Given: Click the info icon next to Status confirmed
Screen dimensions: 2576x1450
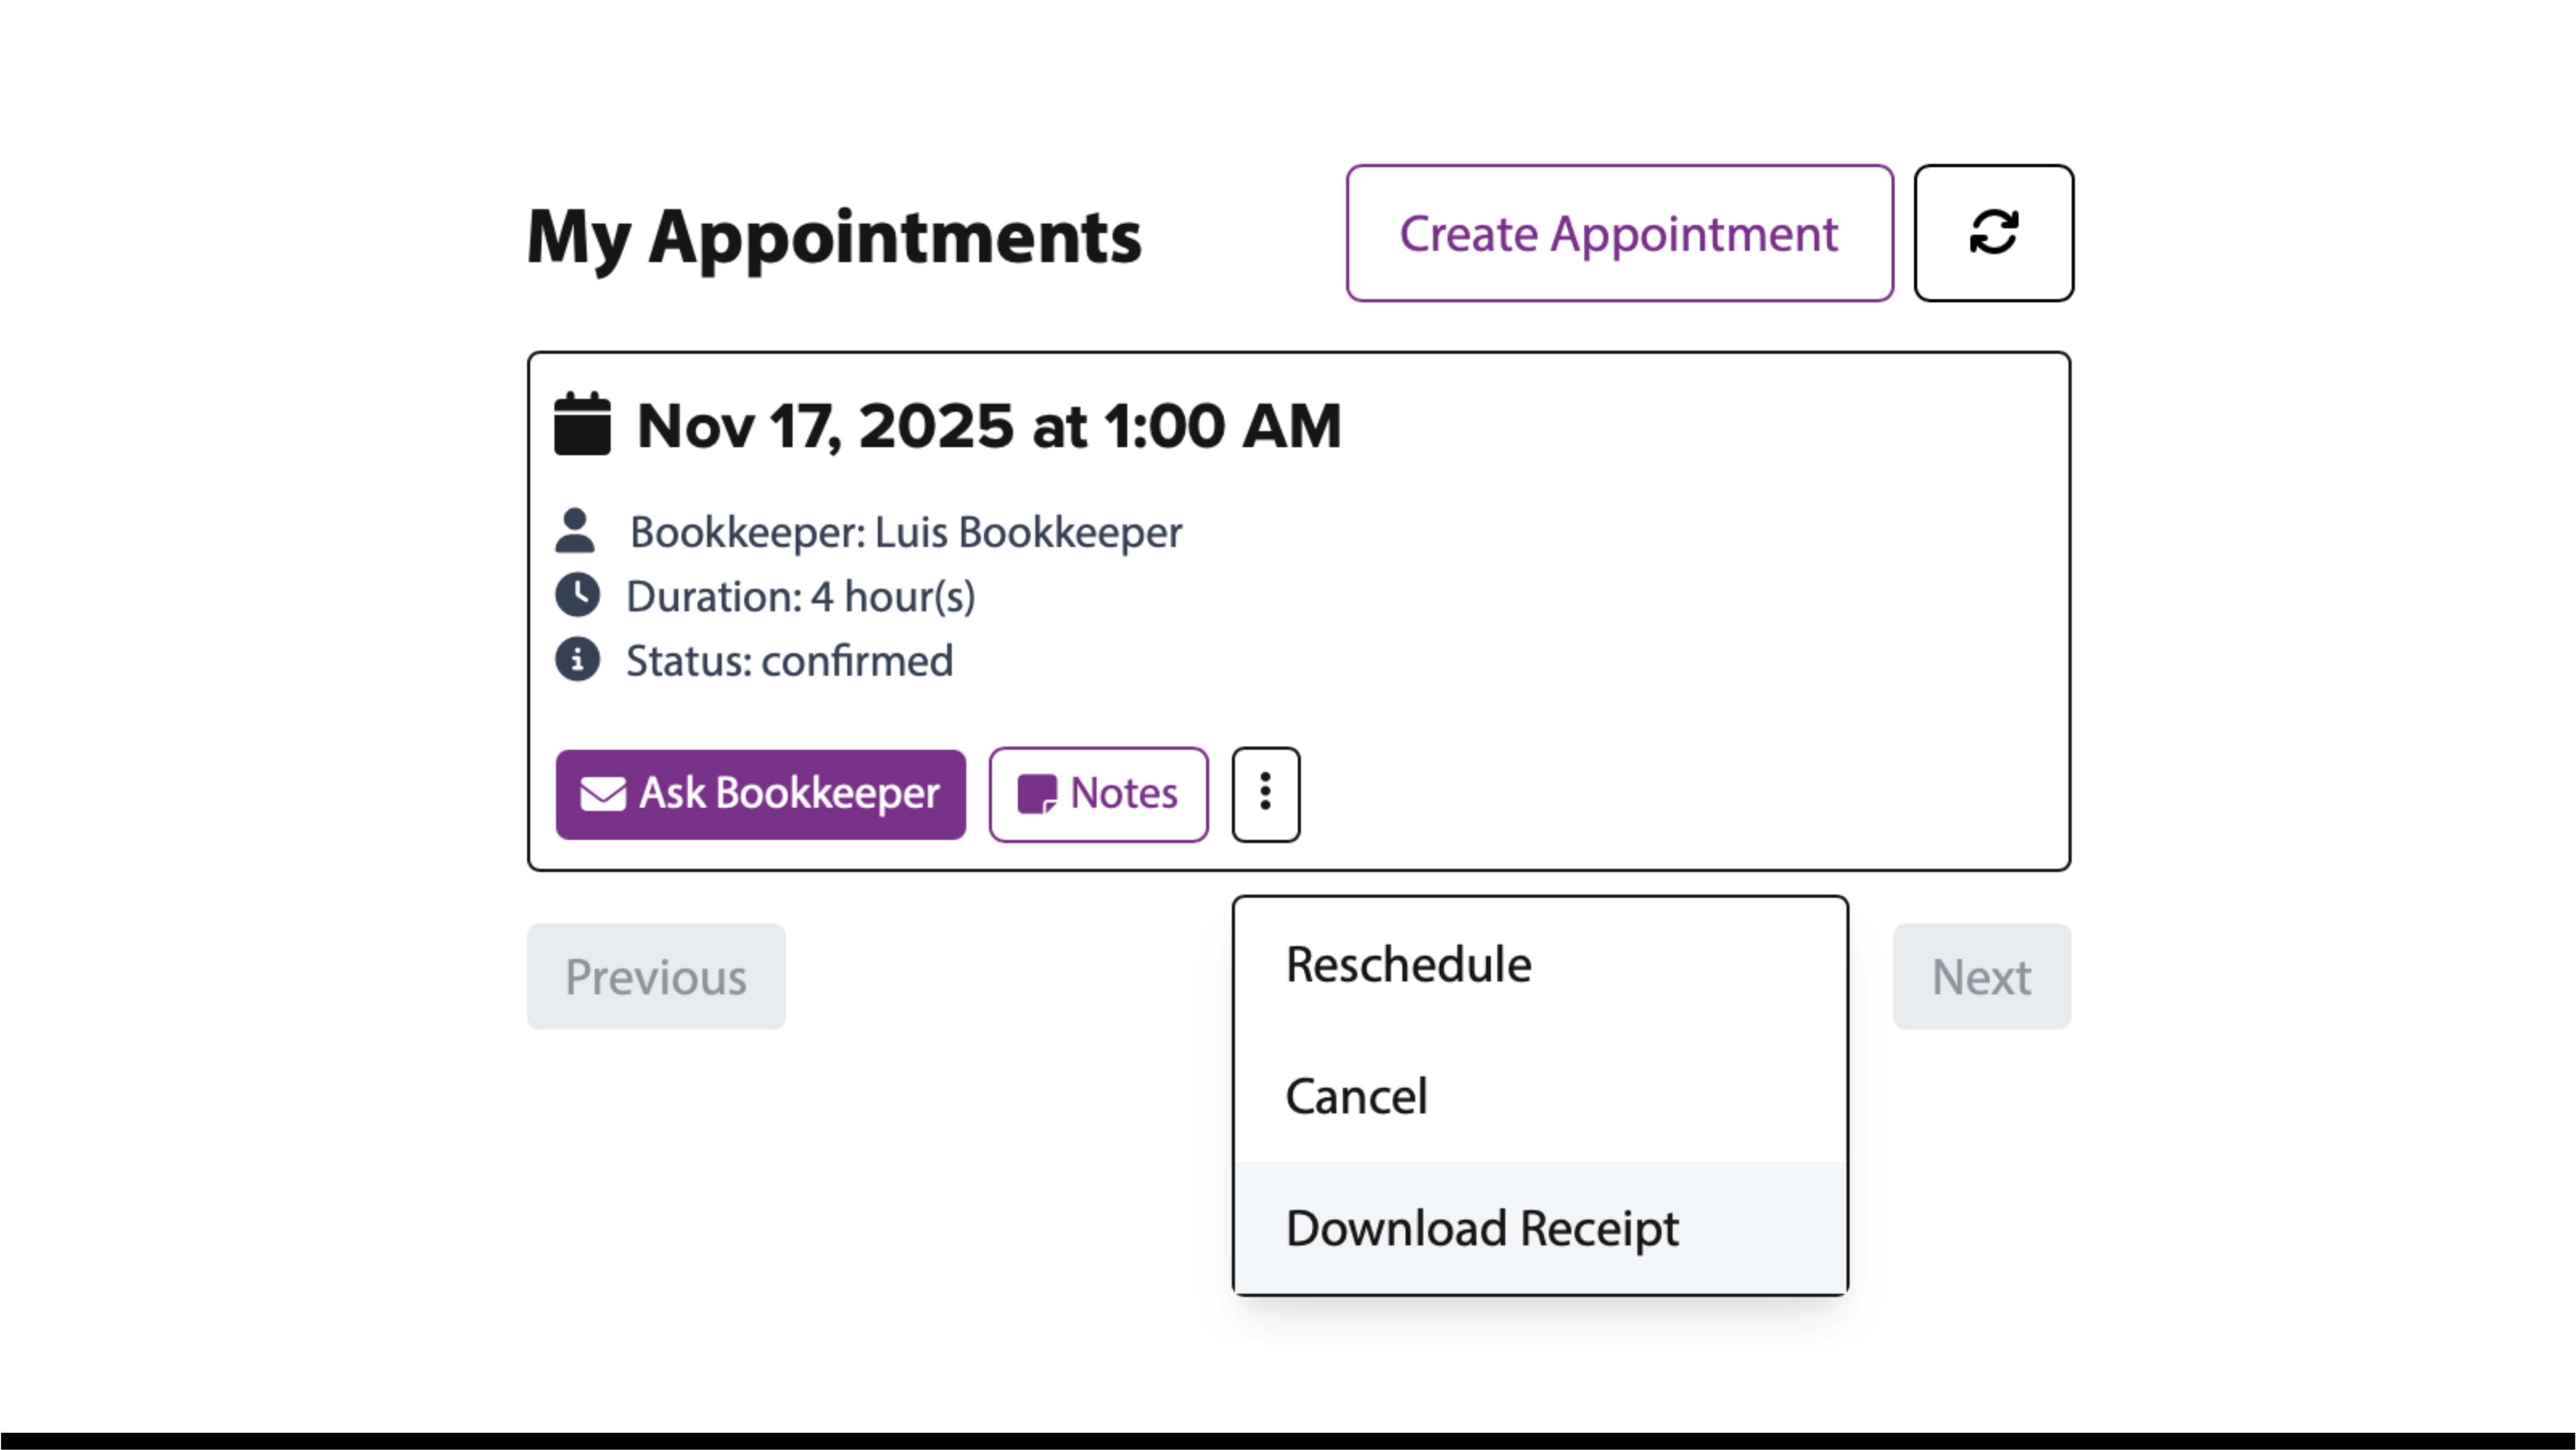Looking at the screenshot, I should tap(577, 659).
